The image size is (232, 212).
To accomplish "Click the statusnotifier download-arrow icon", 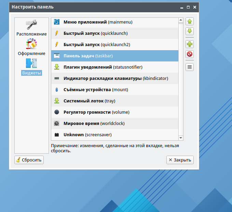I will coord(57,67).
